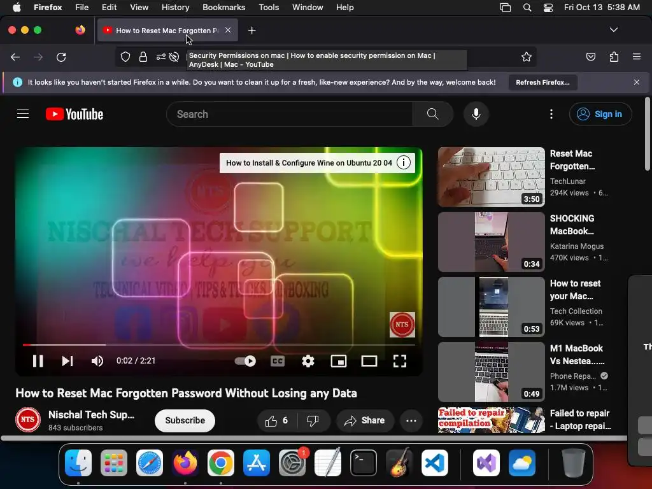Pause the video playback
The width and height of the screenshot is (652, 489).
point(38,361)
